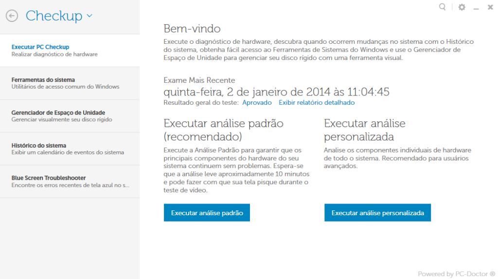
Task: Close the Checkup window
Action: tap(490, 7)
